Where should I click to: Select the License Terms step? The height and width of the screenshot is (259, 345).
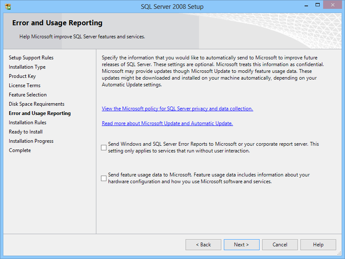tap(25, 85)
